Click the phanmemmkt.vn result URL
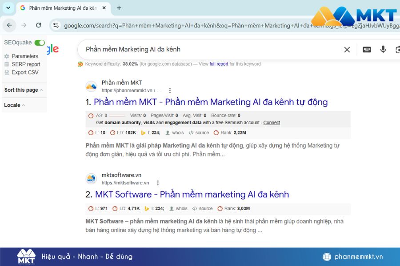 click(131, 90)
